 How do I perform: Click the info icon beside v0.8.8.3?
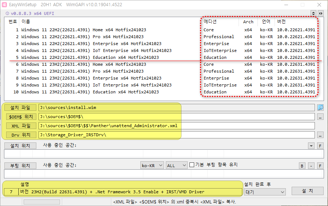click(x=7, y=13)
